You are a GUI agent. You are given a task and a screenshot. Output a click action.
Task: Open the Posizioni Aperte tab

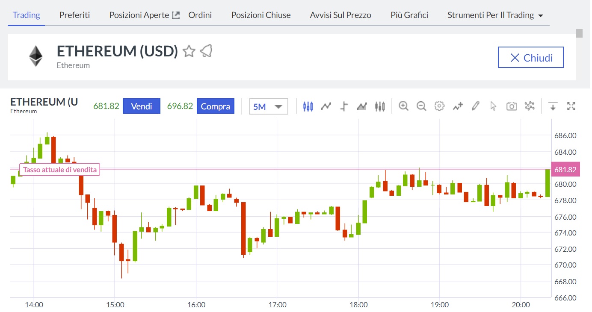139,15
